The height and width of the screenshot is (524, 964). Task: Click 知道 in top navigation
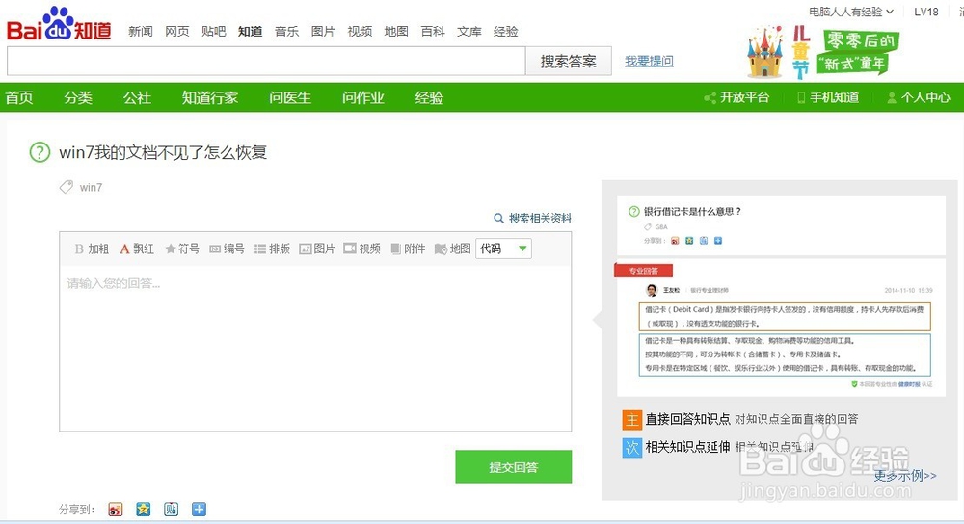coord(251,32)
